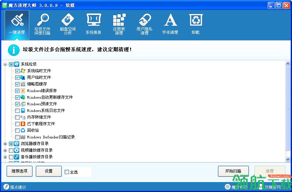
Task: Uncheck 缩略图缓存 checkbox
Action: pos(17,84)
